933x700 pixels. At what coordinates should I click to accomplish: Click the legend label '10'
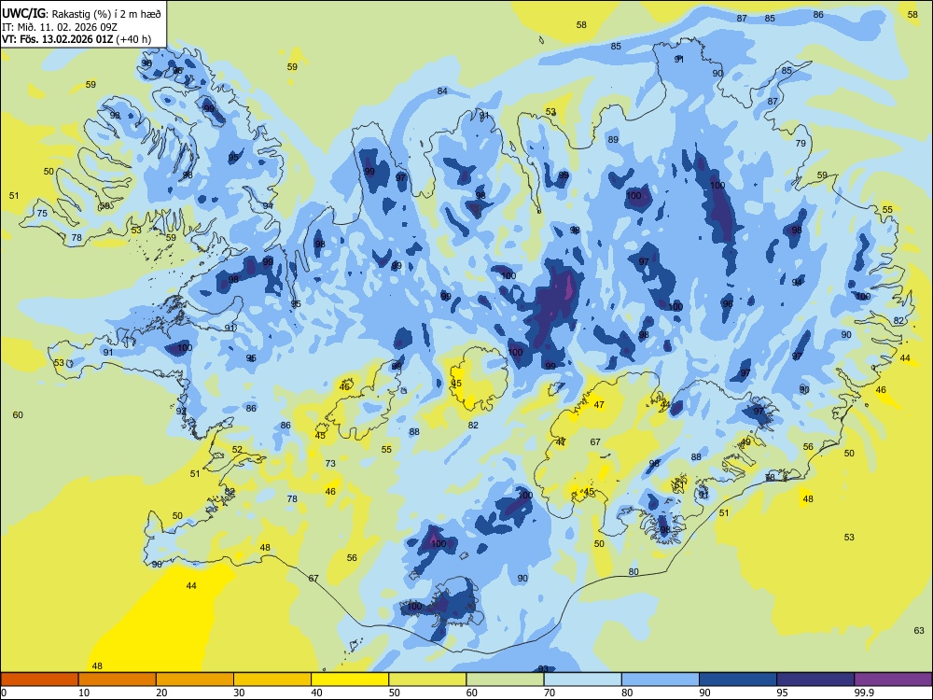(x=84, y=693)
